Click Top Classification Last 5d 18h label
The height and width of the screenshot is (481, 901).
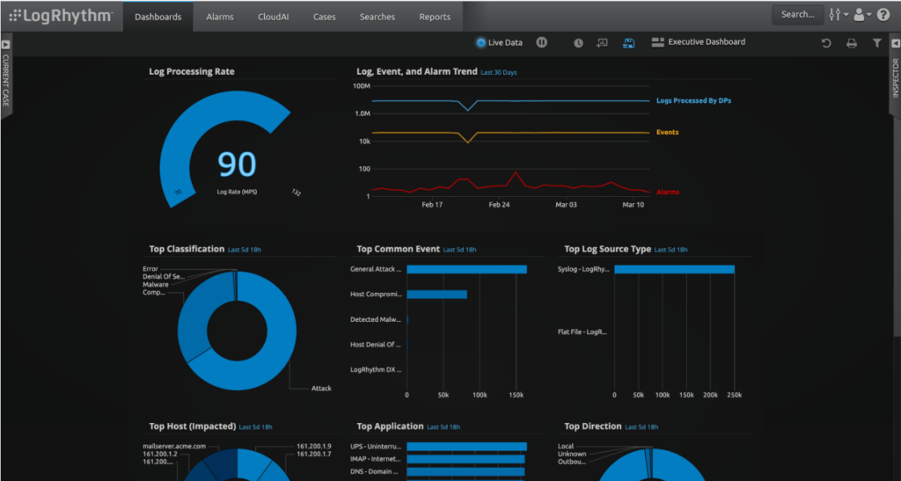pos(245,250)
